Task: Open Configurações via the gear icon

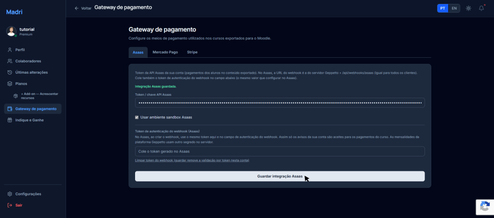Action: click(10, 194)
